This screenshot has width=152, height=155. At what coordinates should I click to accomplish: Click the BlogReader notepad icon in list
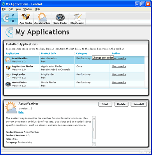click(x=8, y=76)
